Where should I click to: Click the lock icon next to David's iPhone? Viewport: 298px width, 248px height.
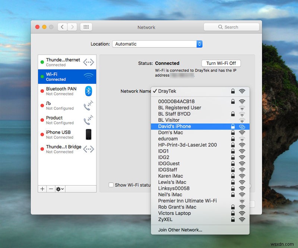pyautogui.click(x=234, y=126)
